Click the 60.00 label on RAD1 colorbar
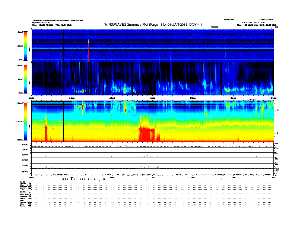The image size is (295, 228). [20, 66]
